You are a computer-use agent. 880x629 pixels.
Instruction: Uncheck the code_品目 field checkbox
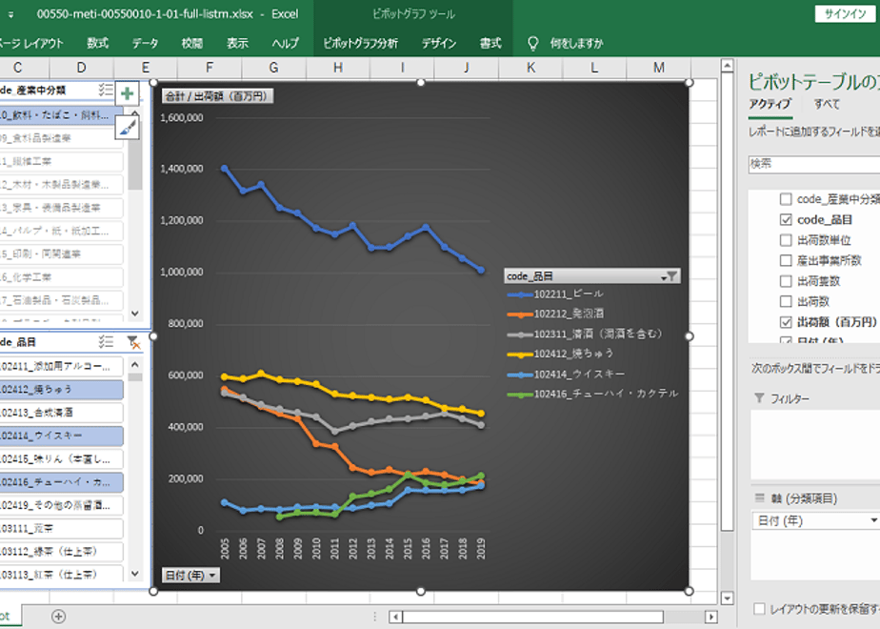(x=786, y=219)
